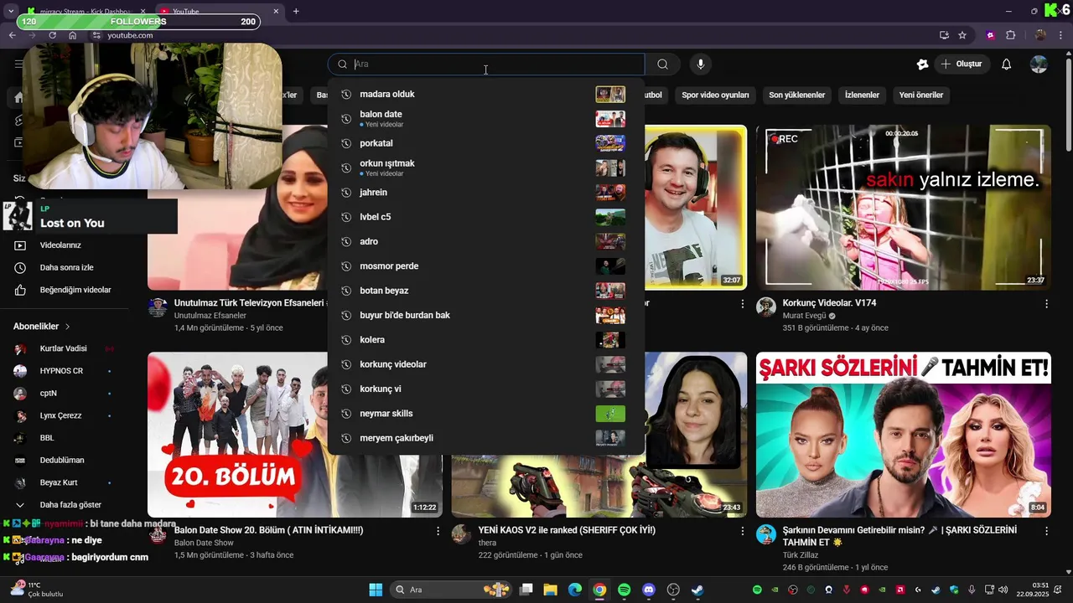Pick 'jahrein' from suggestions
The width and height of the screenshot is (1073, 603).
click(373, 193)
